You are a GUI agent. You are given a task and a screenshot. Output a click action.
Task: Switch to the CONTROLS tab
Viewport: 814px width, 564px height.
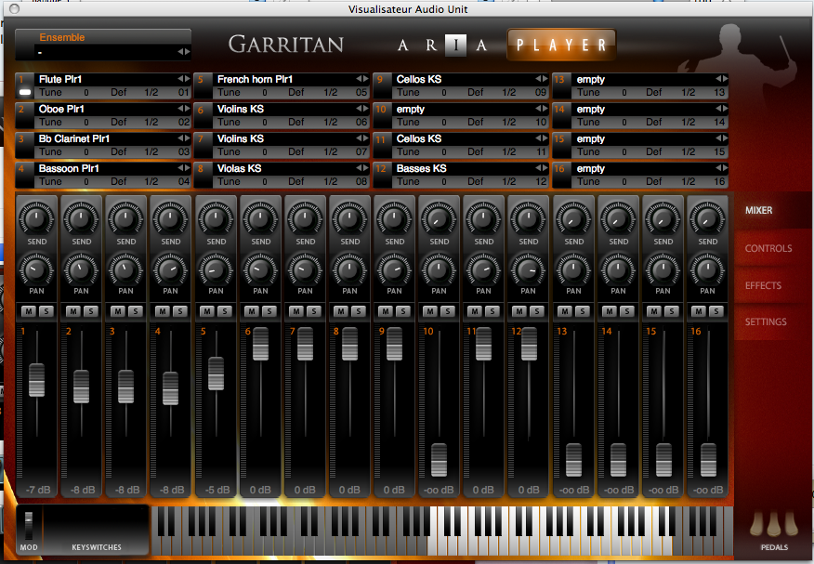click(x=768, y=249)
